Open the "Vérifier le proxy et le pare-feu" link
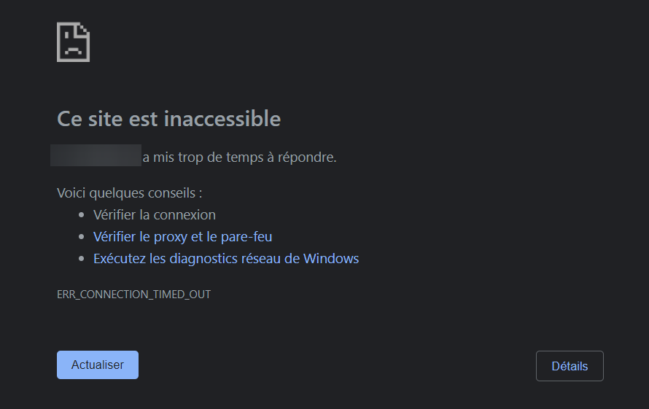This screenshot has height=409, width=649. pos(182,237)
